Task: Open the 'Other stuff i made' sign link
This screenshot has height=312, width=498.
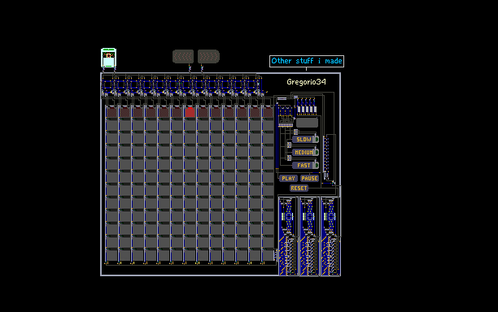Action: pos(307,61)
